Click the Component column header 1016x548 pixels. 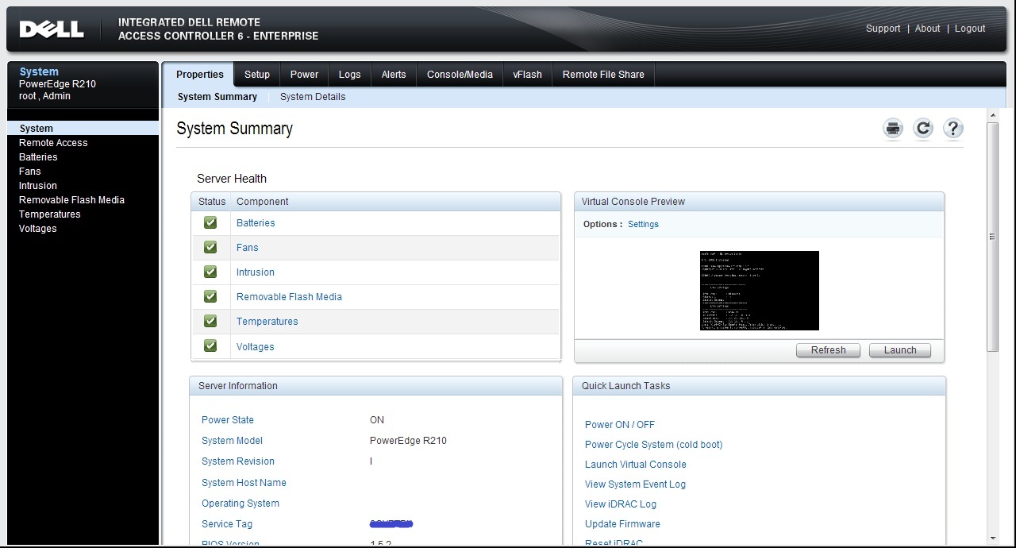point(263,202)
